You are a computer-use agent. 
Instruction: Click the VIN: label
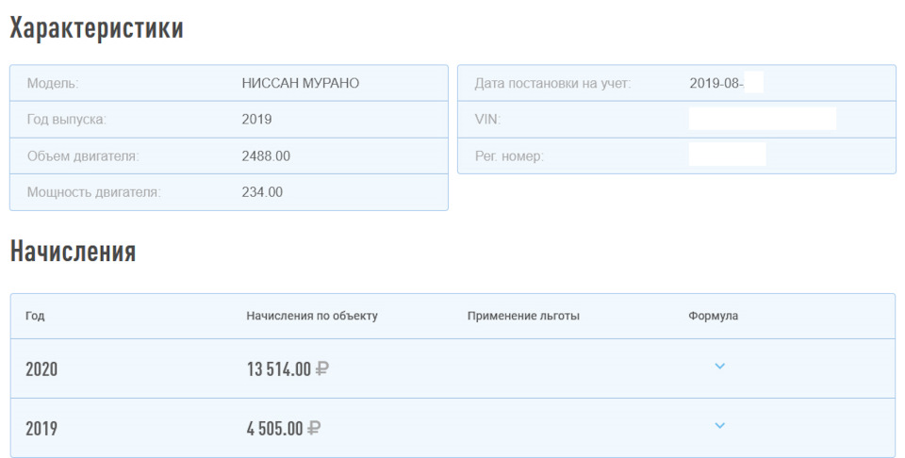click(x=487, y=120)
